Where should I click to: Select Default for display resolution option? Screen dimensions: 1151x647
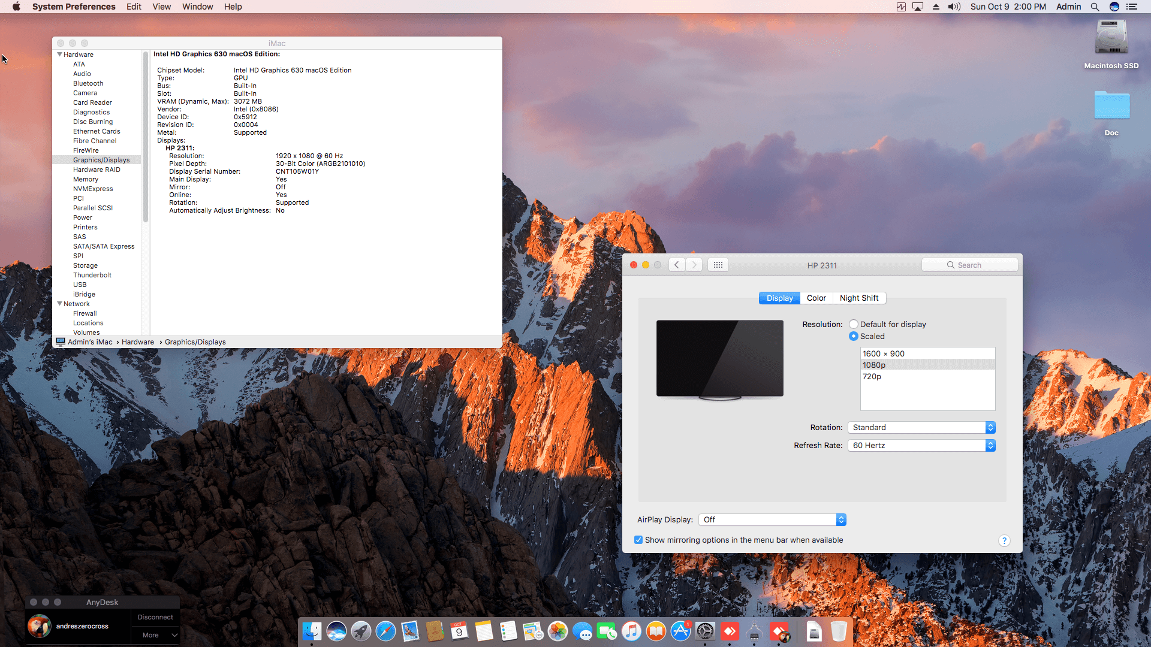click(x=854, y=324)
